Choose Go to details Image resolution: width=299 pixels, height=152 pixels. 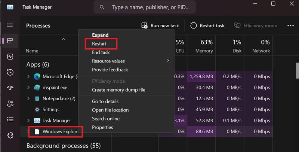click(x=105, y=101)
